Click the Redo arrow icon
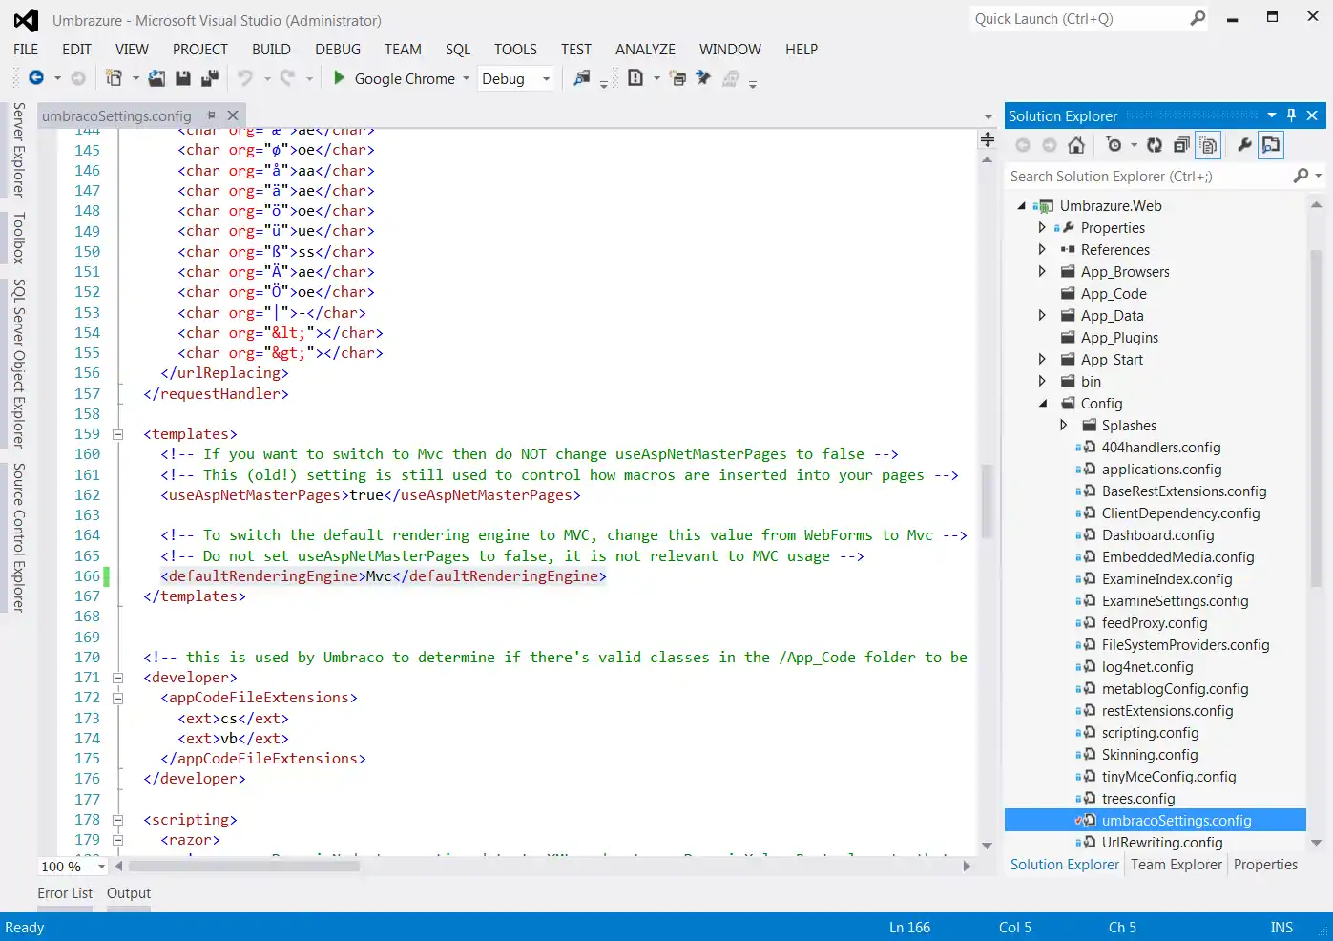Image resolution: width=1333 pixels, height=941 pixels. [x=287, y=78]
